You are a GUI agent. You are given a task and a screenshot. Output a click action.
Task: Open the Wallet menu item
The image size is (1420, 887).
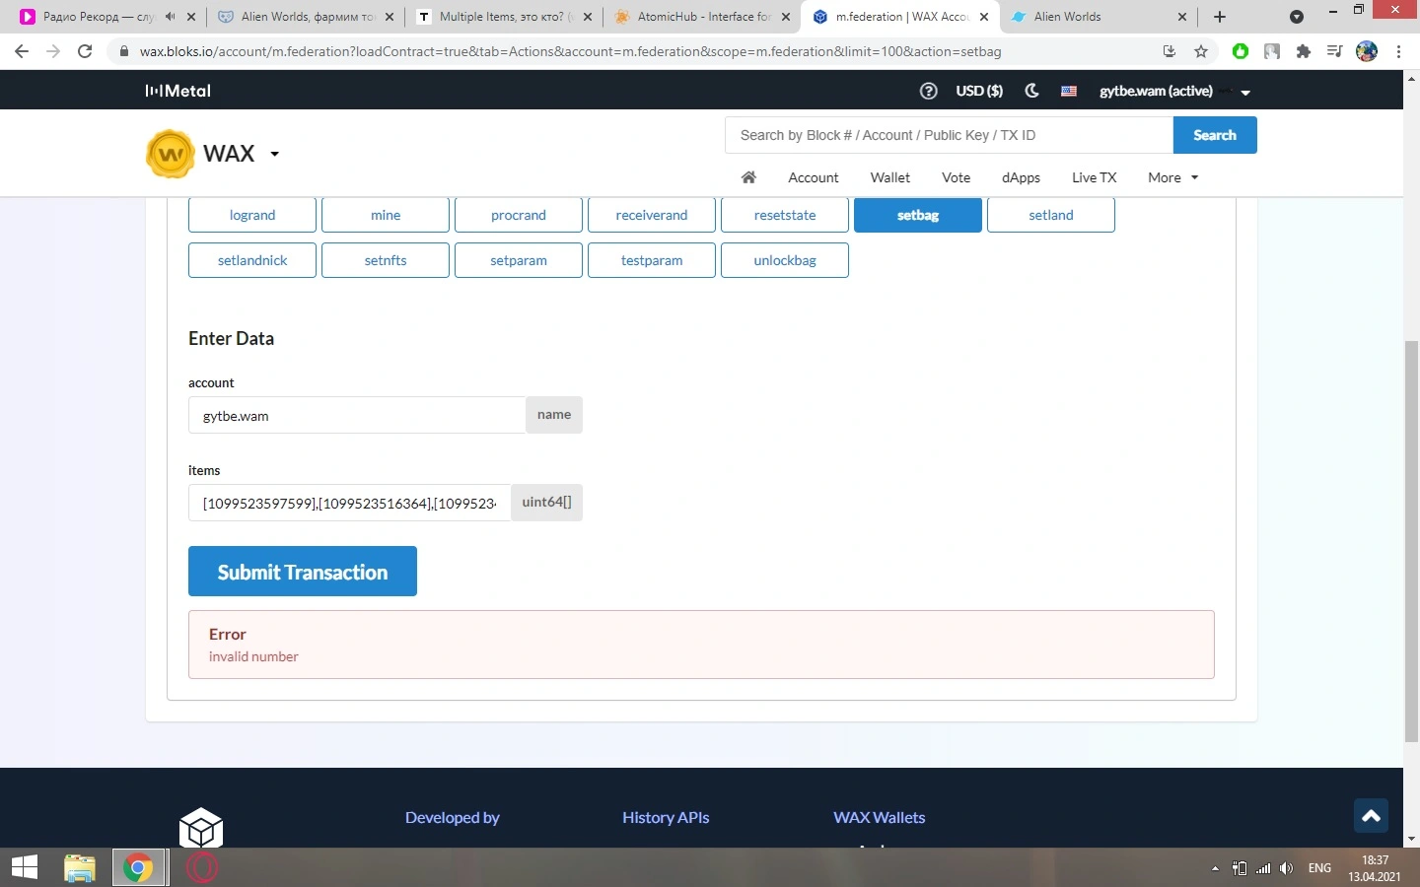(x=890, y=177)
